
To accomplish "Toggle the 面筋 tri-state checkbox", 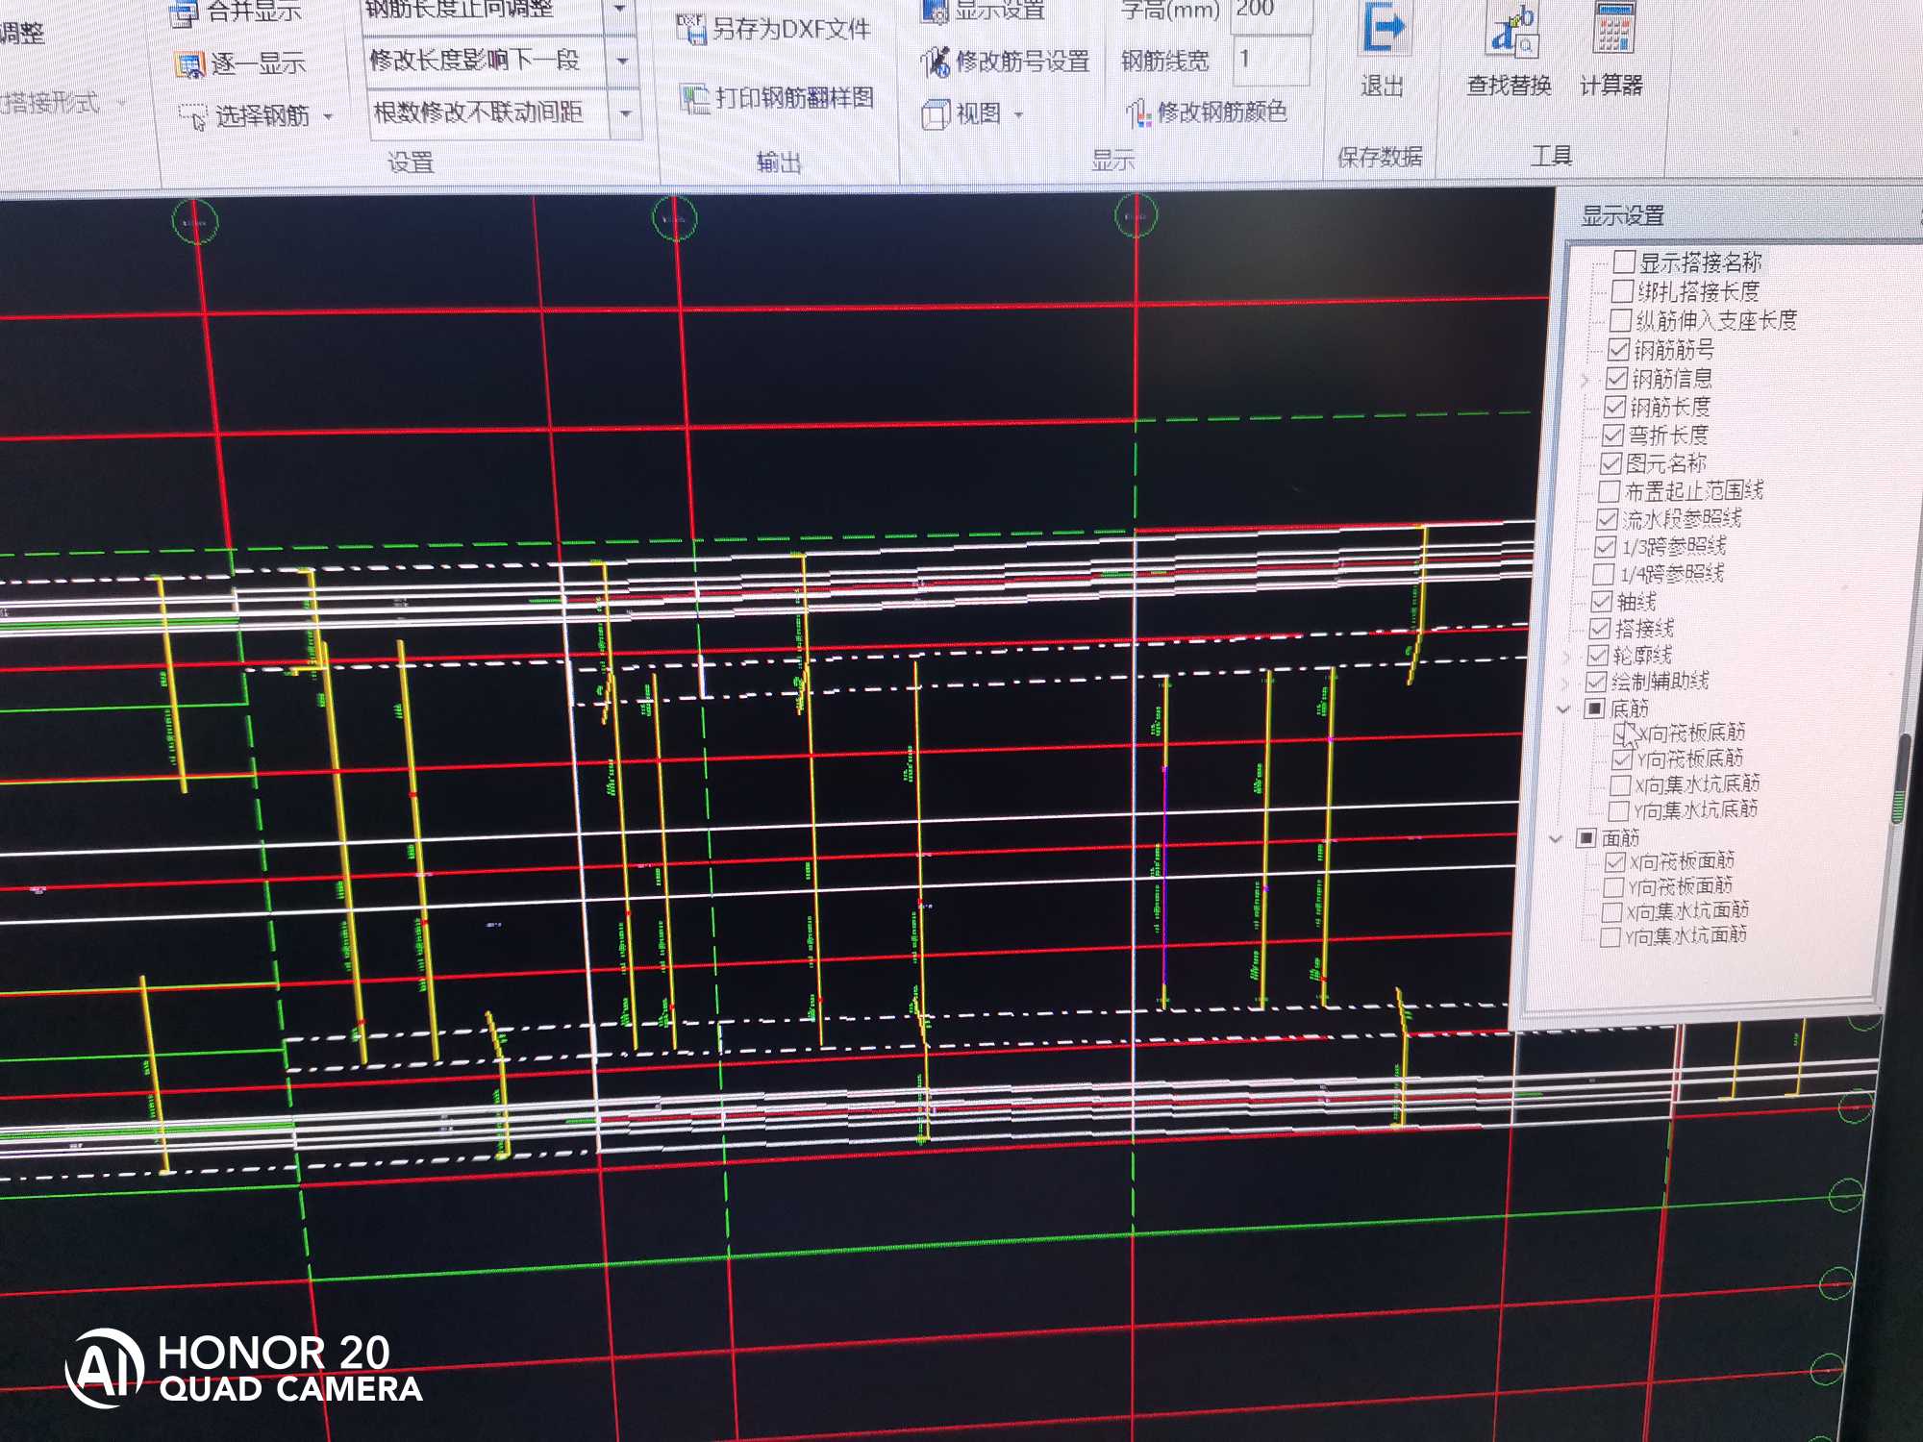I will click(1586, 838).
